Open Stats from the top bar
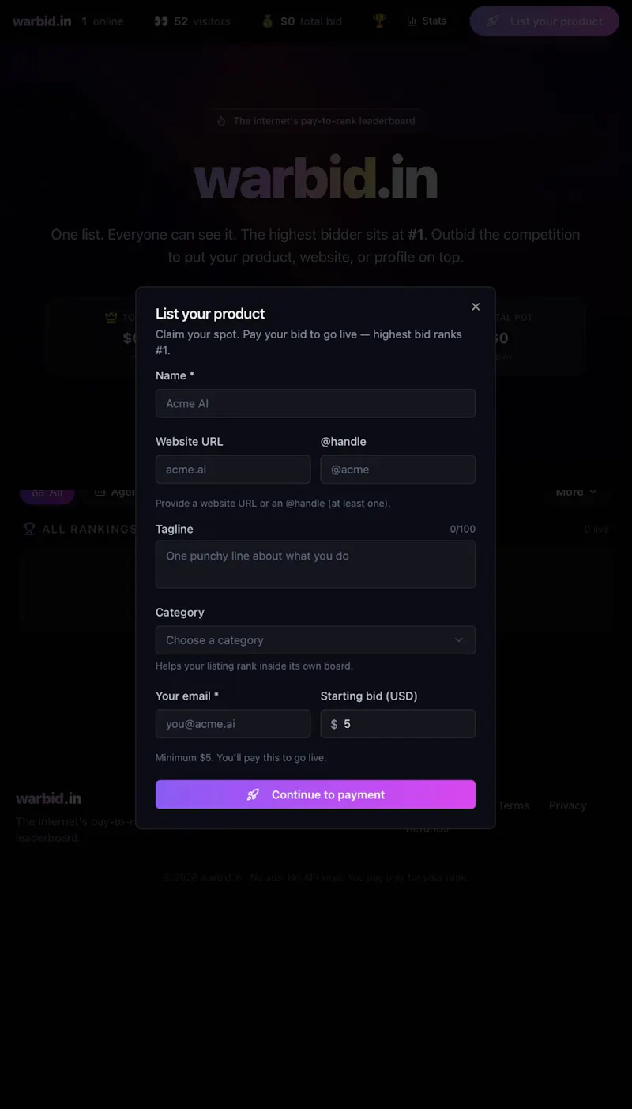The image size is (632, 1109). [x=427, y=21]
